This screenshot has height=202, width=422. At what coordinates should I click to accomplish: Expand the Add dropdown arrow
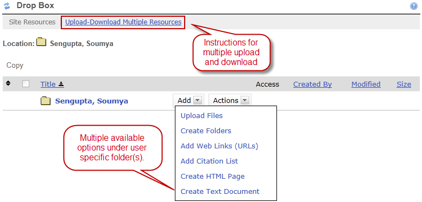click(x=197, y=101)
